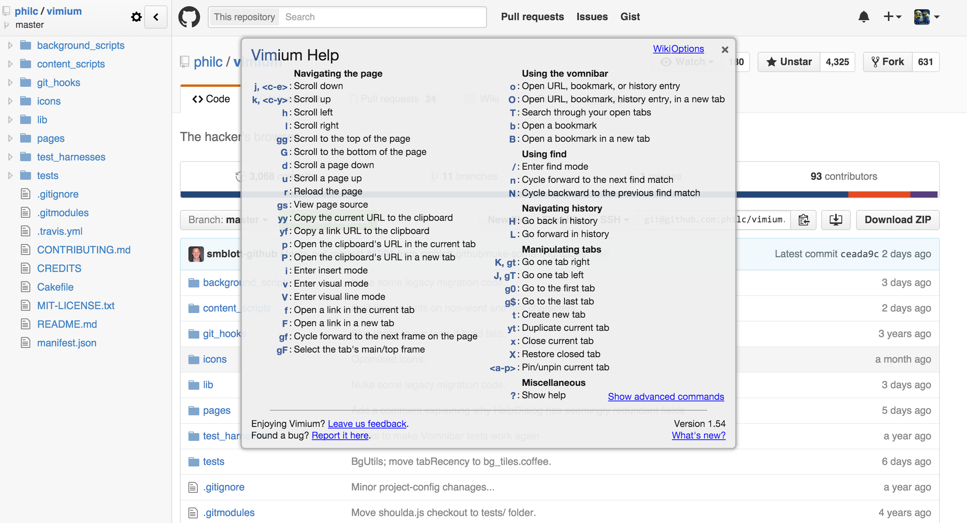Click Show advanced commands link

[x=666, y=396]
